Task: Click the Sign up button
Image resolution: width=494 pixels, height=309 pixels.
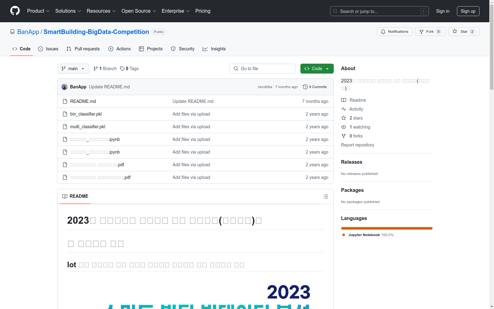Action: [468, 11]
